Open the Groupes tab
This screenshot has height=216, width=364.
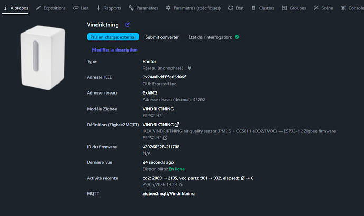point(294,8)
